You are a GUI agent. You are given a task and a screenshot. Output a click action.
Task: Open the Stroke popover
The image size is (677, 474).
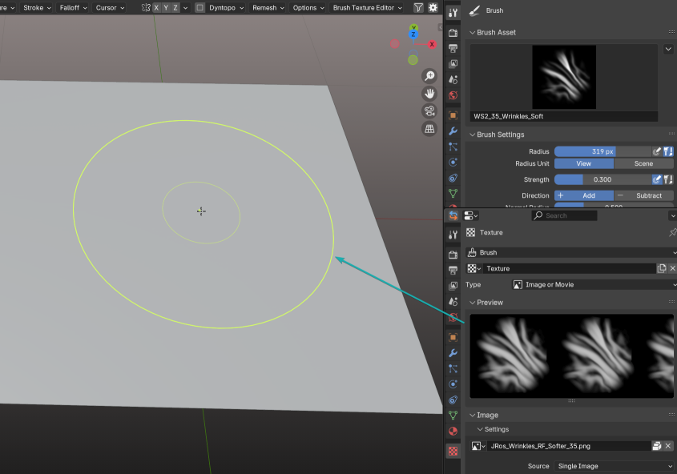[x=37, y=8]
